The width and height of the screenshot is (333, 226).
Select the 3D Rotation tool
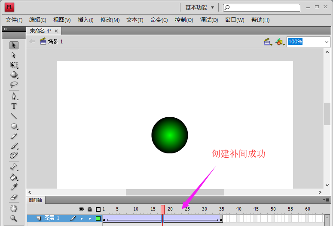[14, 75]
